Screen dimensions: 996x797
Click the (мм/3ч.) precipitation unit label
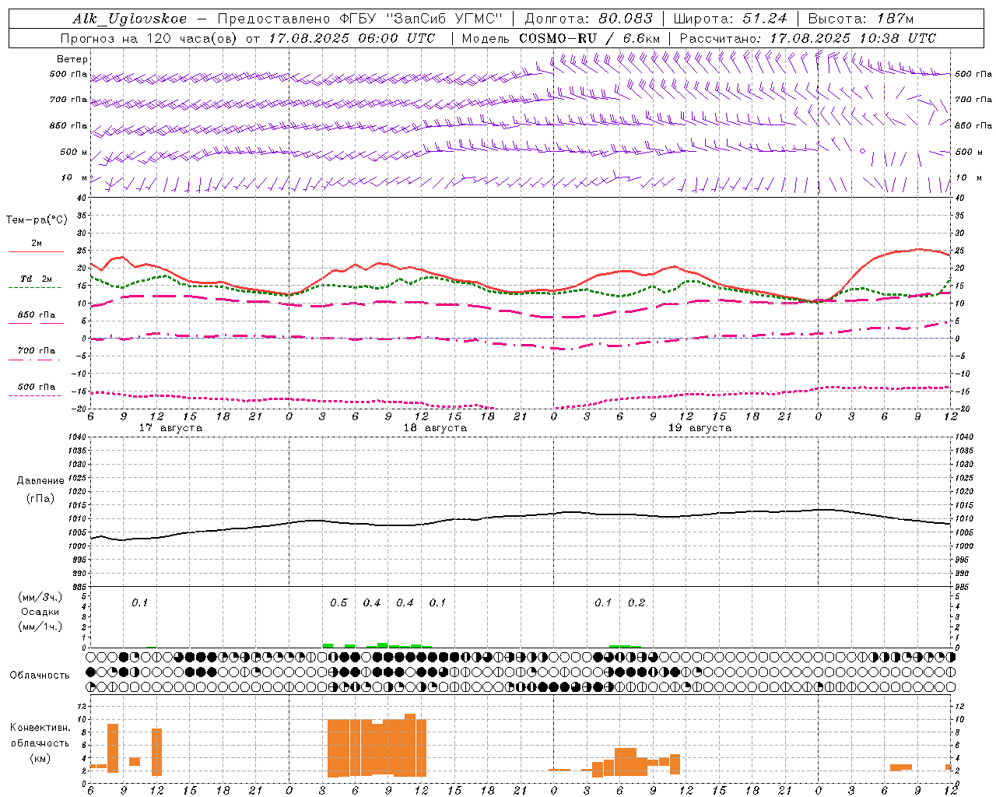click(x=40, y=597)
